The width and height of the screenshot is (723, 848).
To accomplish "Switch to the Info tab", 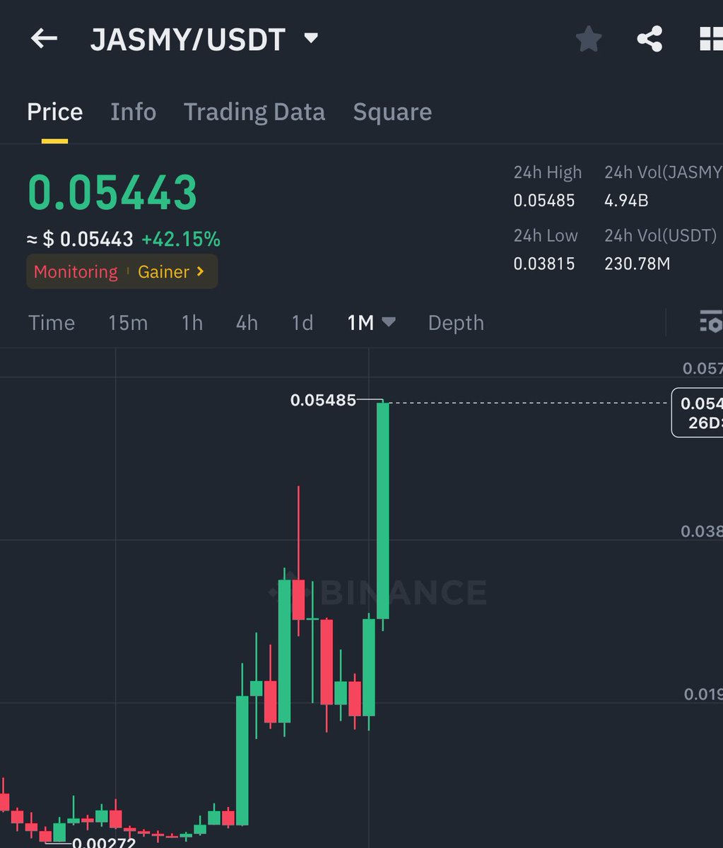I will [x=133, y=112].
